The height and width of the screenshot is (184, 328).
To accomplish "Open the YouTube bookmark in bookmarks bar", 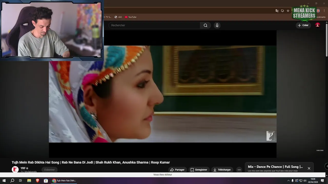I will pos(131,17).
